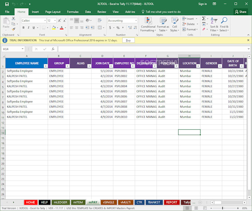
Task: Click Buy in trial information bar
Action: (128, 40)
